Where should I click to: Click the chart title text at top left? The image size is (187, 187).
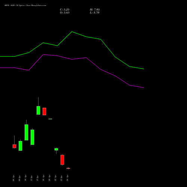pyautogui.click(x=25, y=6)
